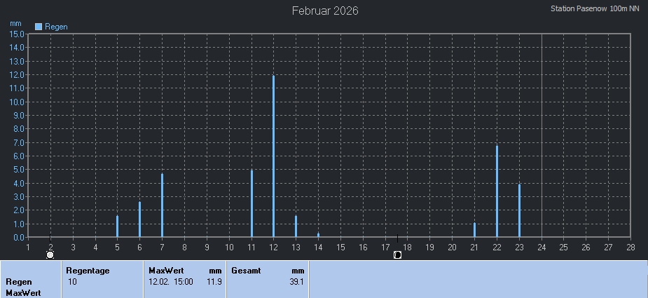The height and width of the screenshot is (298, 648).
Task: Select the rain bar on day 11
Action: coord(251,203)
